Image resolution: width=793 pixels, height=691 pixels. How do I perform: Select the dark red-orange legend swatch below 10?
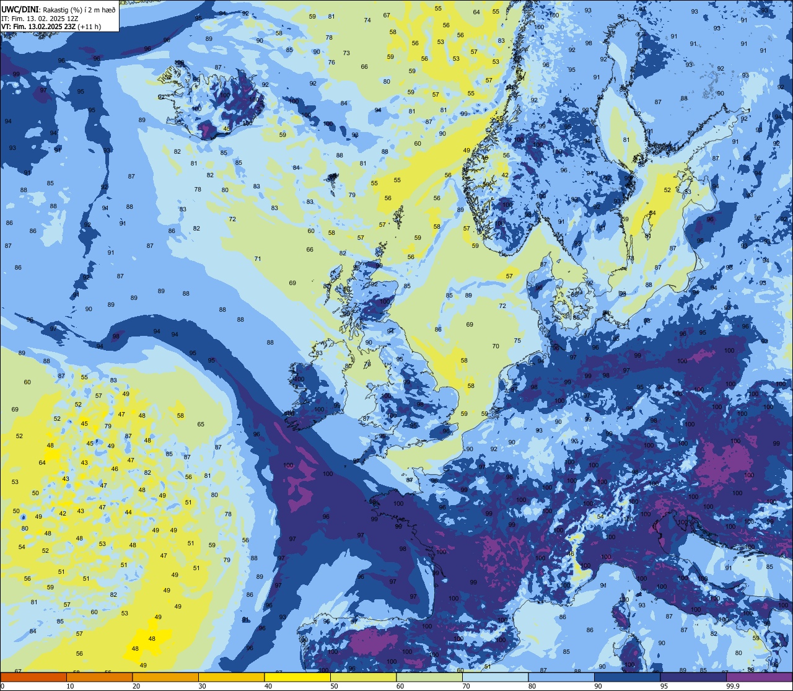[x=33, y=677]
